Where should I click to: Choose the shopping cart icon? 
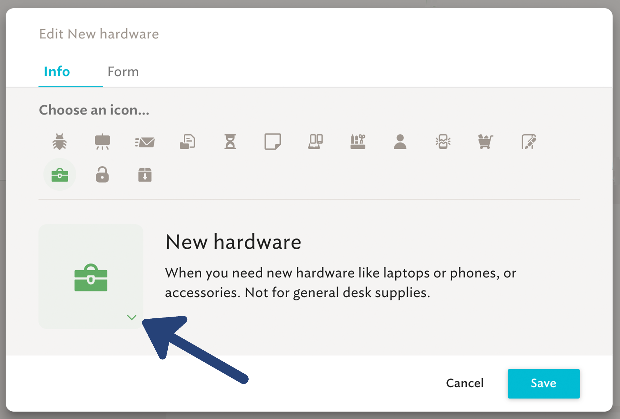coord(485,142)
